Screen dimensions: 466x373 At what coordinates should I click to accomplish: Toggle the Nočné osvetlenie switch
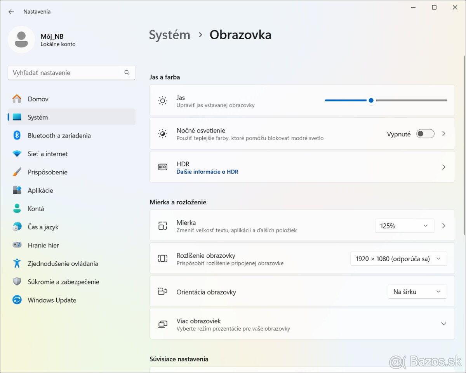coord(425,134)
